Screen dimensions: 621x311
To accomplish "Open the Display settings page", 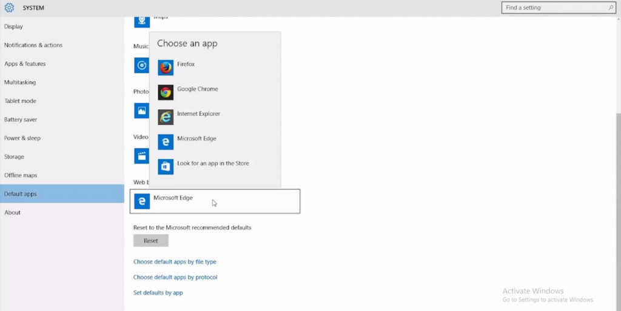I will pos(62,27).
